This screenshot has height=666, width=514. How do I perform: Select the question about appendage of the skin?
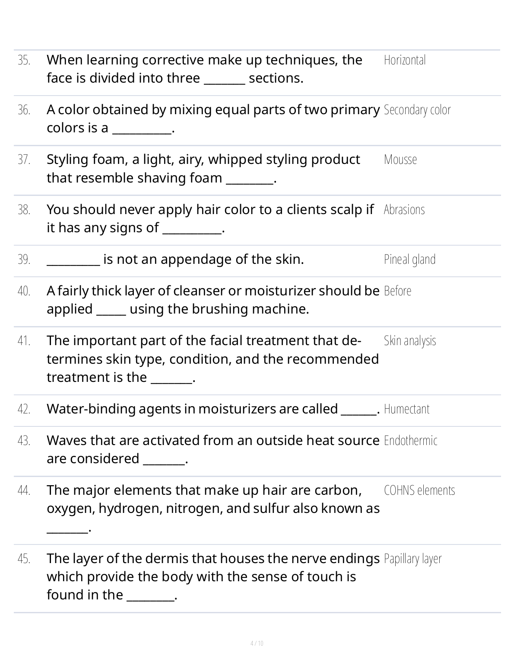[175, 259]
